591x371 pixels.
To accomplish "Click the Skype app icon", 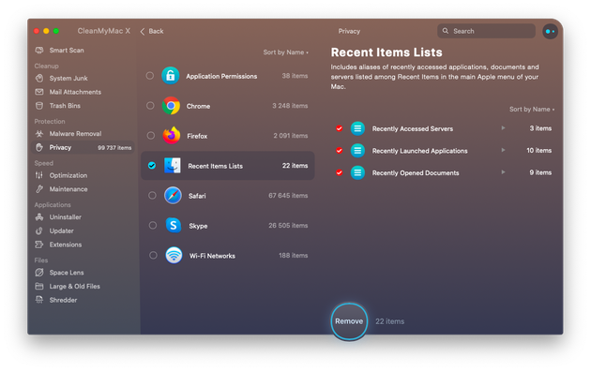I will (174, 226).
